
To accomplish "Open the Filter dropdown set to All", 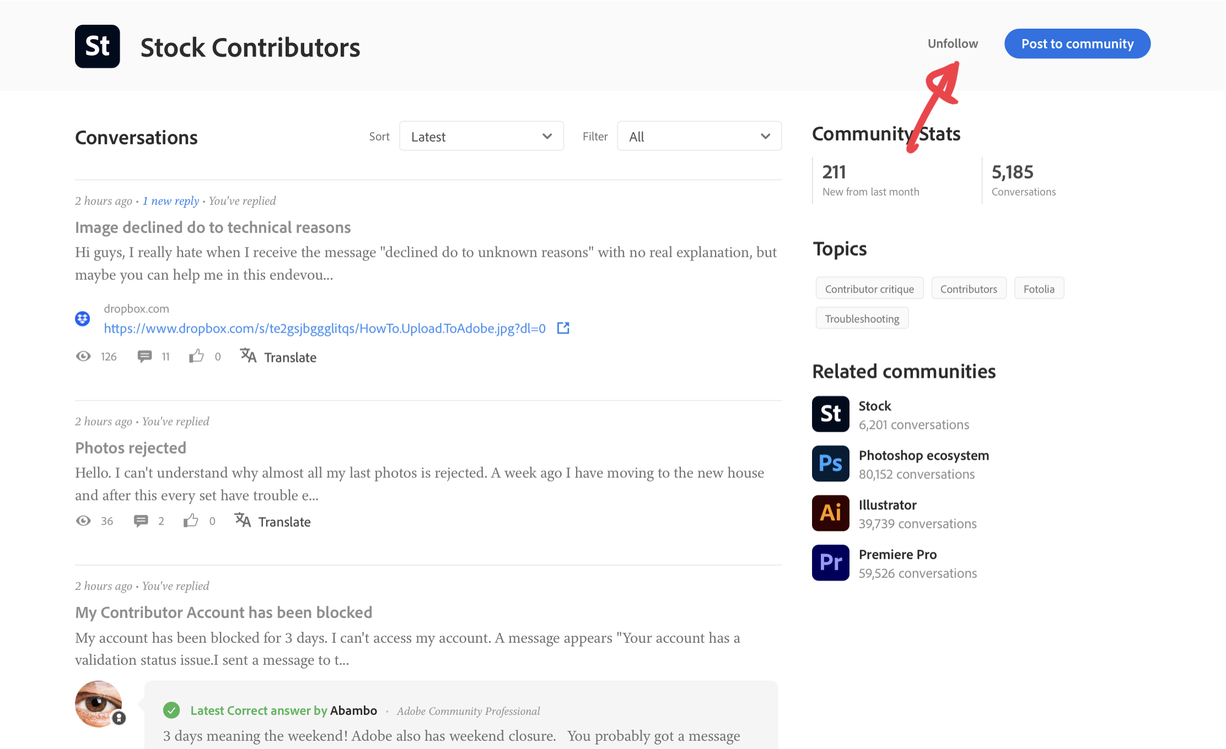I will click(698, 136).
